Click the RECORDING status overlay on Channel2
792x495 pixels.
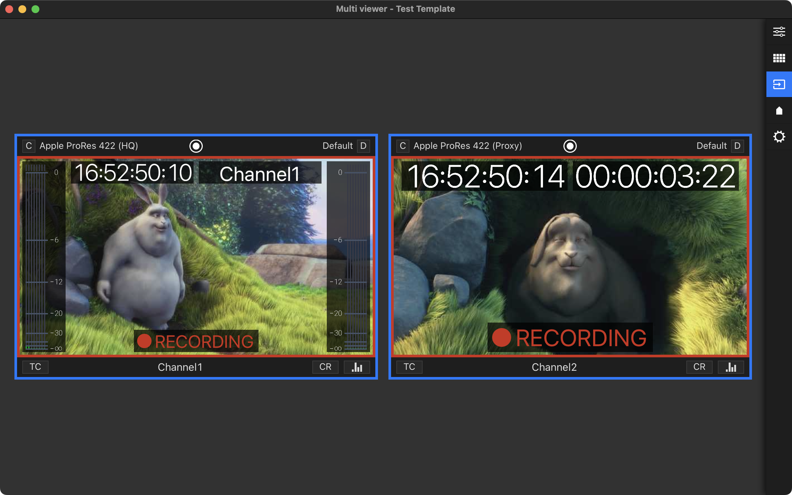[570, 338]
